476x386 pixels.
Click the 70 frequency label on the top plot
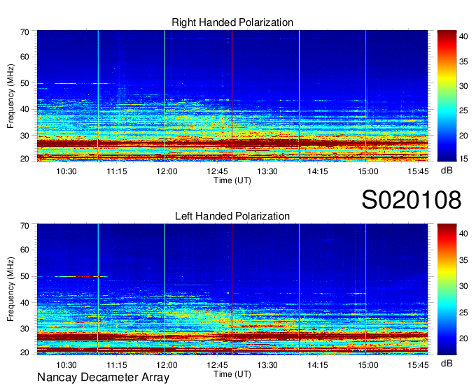coord(24,32)
